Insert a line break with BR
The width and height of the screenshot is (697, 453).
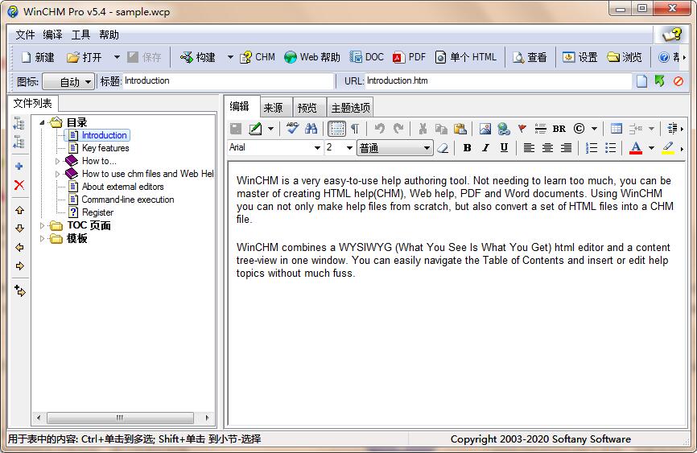(559, 129)
